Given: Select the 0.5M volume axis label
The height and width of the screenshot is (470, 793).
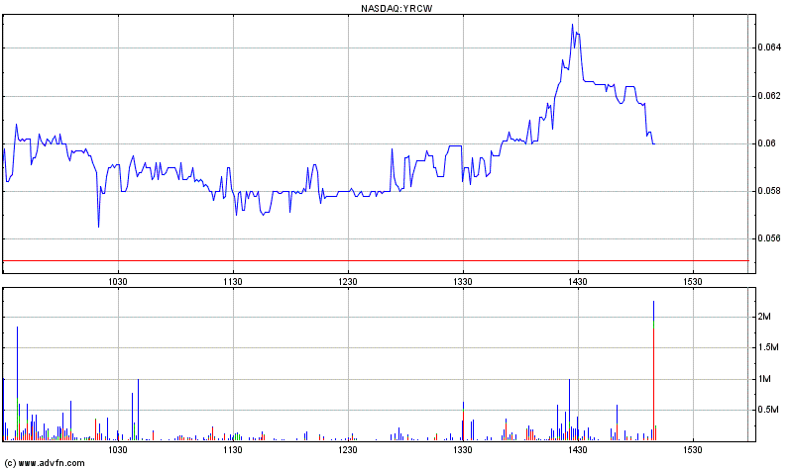Looking at the screenshot, I should 768,410.
